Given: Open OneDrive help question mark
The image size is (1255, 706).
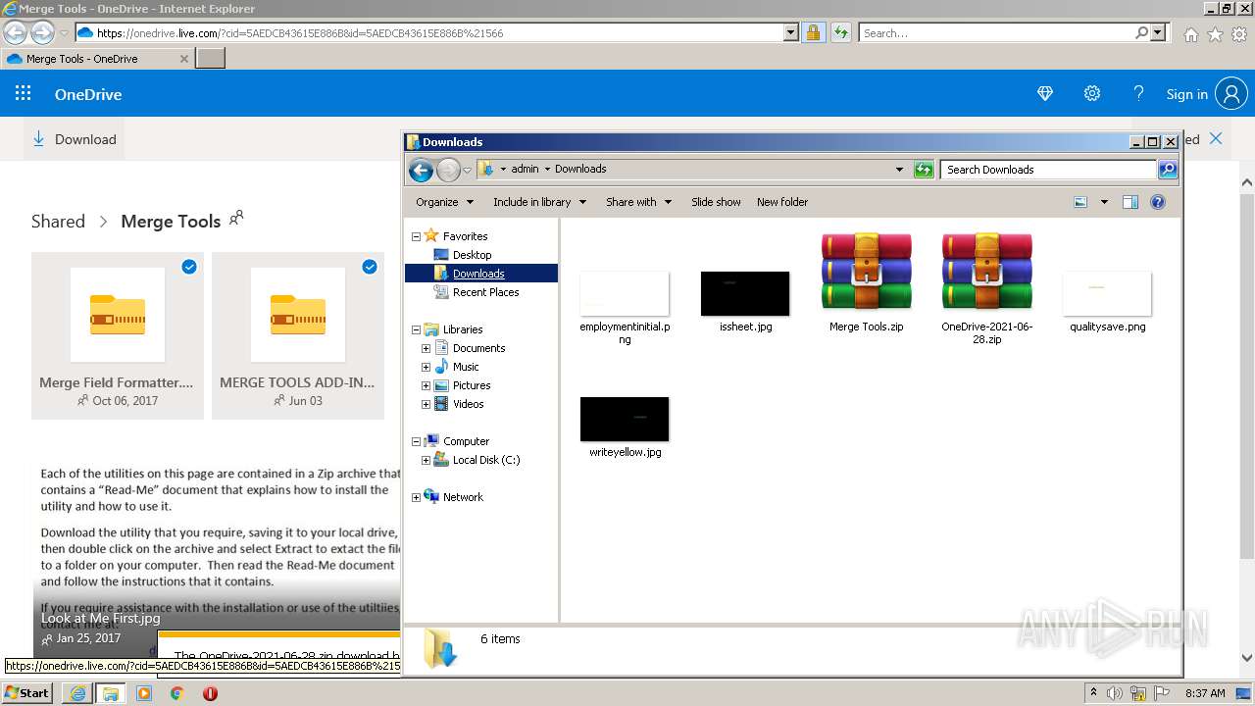Looking at the screenshot, I should pyautogui.click(x=1138, y=94).
